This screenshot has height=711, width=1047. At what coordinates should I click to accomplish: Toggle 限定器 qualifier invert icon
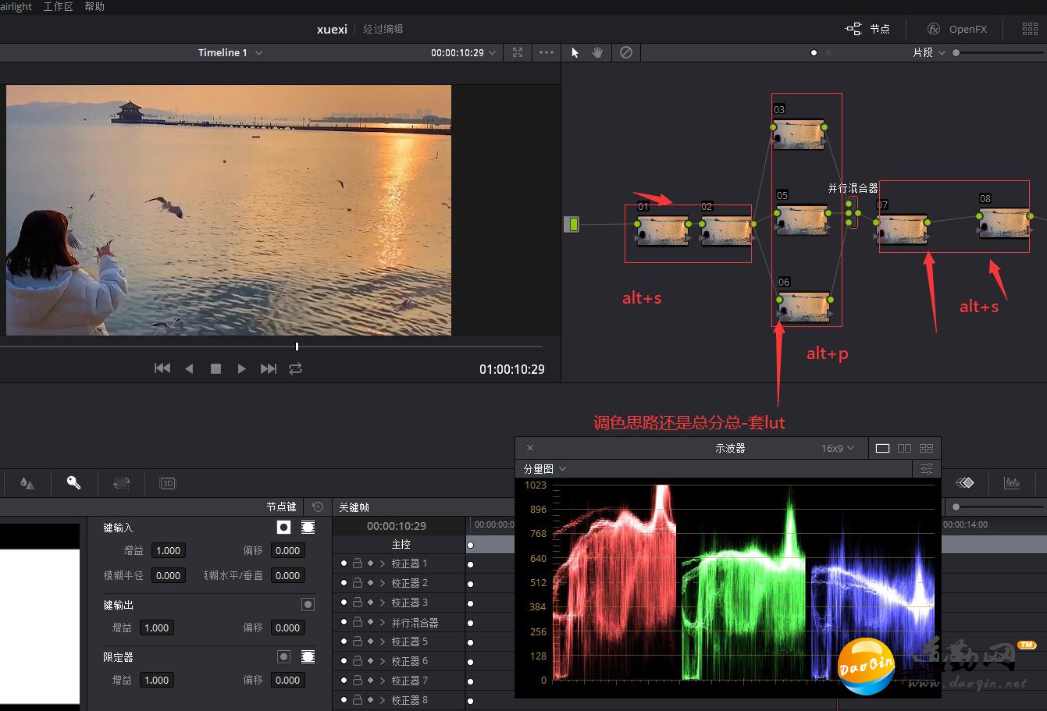(284, 656)
